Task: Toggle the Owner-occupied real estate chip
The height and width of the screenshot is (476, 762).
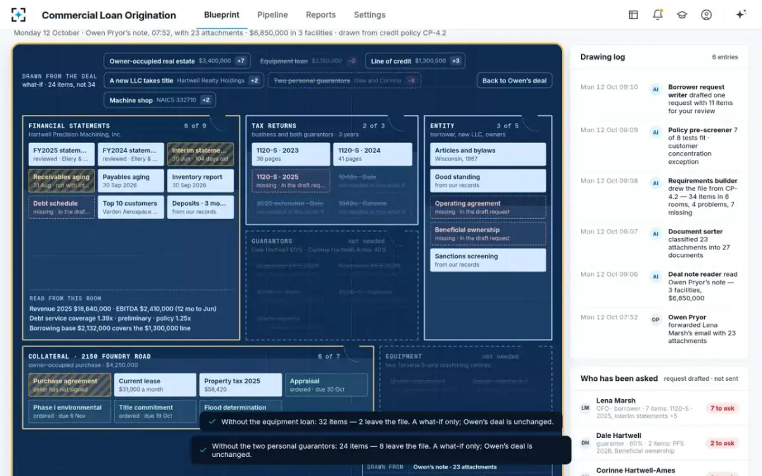Action: [x=178, y=61]
